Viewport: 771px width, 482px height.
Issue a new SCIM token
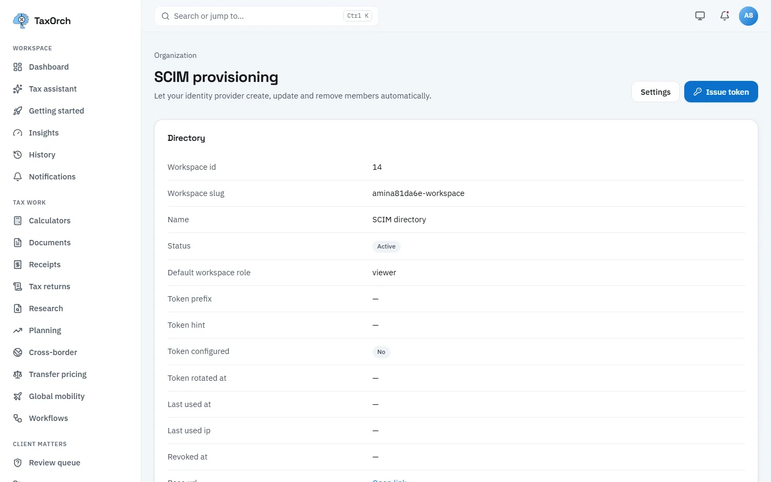(x=721, y=92)
